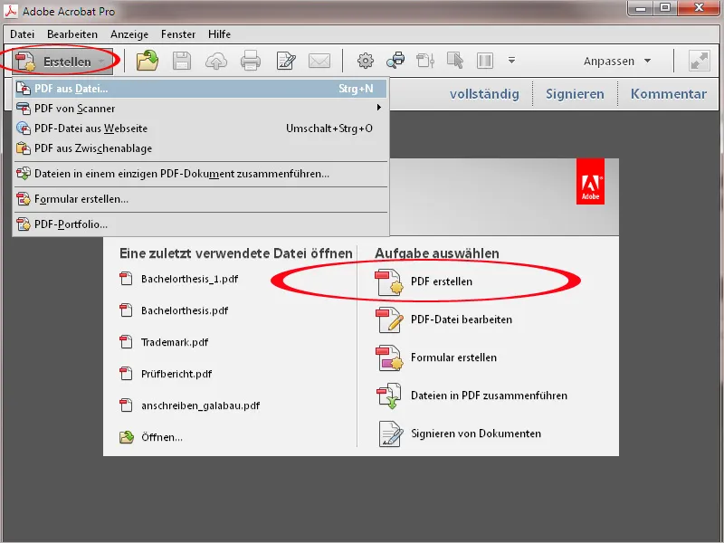
Task: Click the fullscreen expand arrows icon
Action: [x=699, y=61]
